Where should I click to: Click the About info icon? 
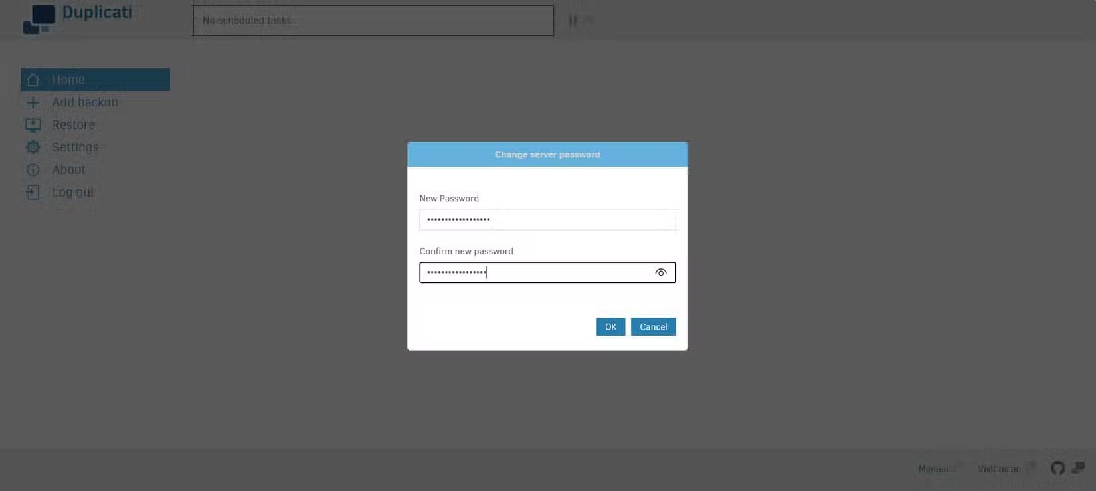[x=33, y=170]
